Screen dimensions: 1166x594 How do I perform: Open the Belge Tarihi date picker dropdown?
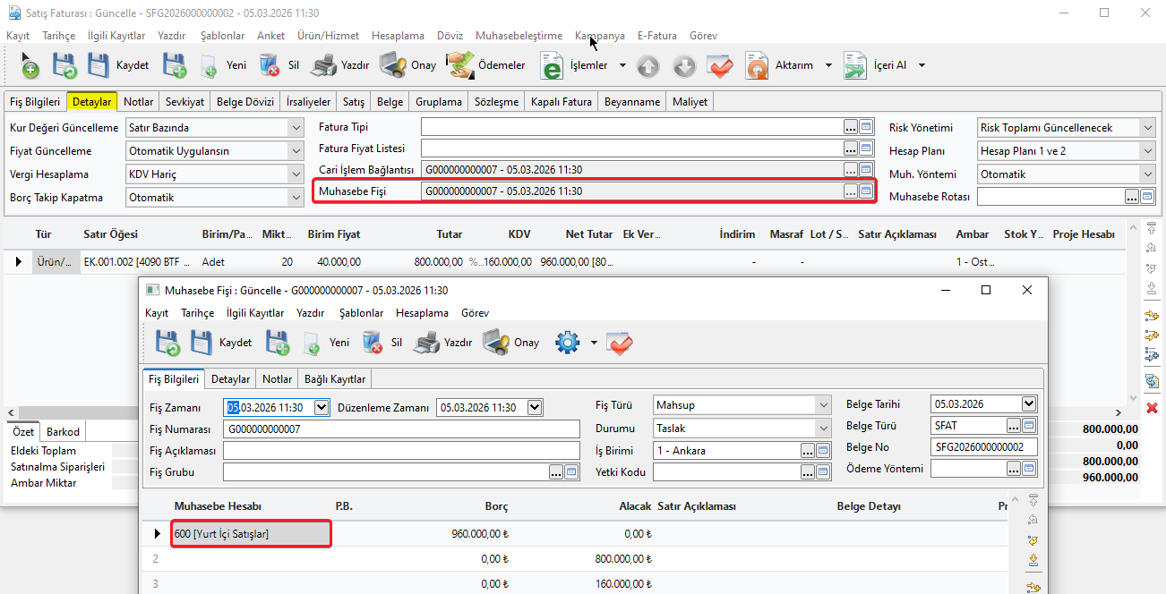(x=1029, y=404)
